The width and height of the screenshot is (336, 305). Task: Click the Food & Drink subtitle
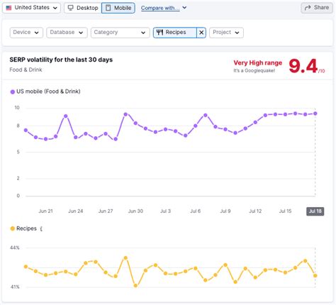tap(26, 70)
